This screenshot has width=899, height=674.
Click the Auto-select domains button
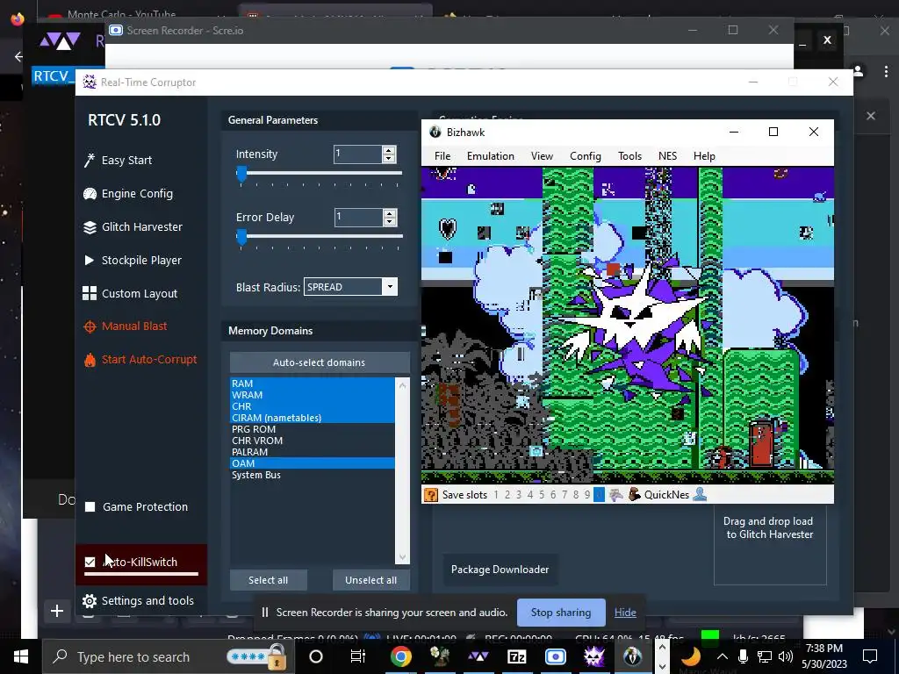(320, 362)
